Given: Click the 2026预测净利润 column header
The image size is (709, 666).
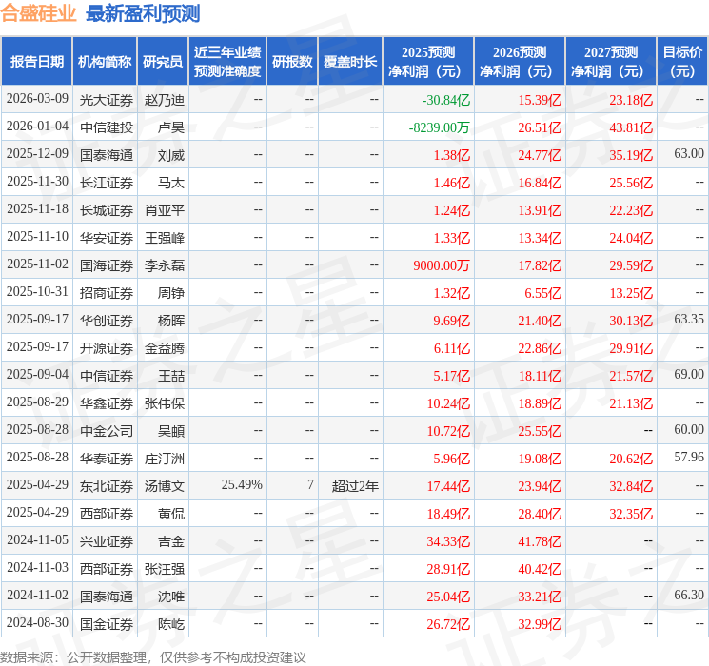Looking at the screenshot, I should point(519,62).
